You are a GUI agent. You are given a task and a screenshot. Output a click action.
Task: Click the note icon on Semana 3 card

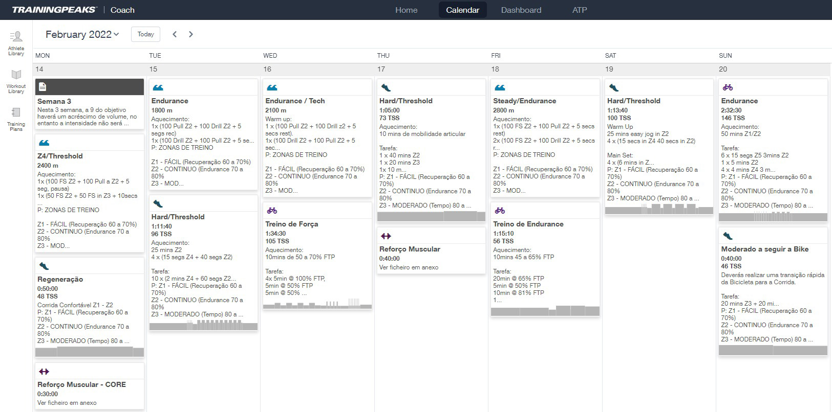(42, 87)
